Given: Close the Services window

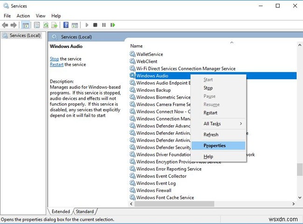Looking at the screenshot, I should [x=295, y=6].
